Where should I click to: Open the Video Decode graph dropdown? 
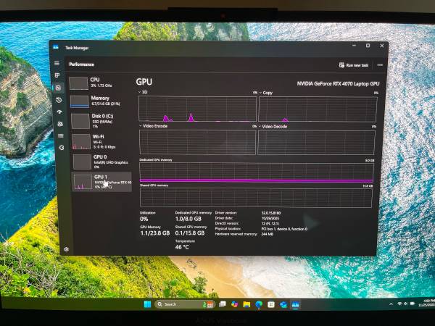(x=260, y=126)
